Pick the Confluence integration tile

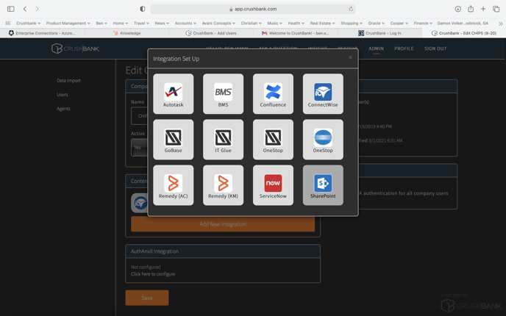[273, 94]
